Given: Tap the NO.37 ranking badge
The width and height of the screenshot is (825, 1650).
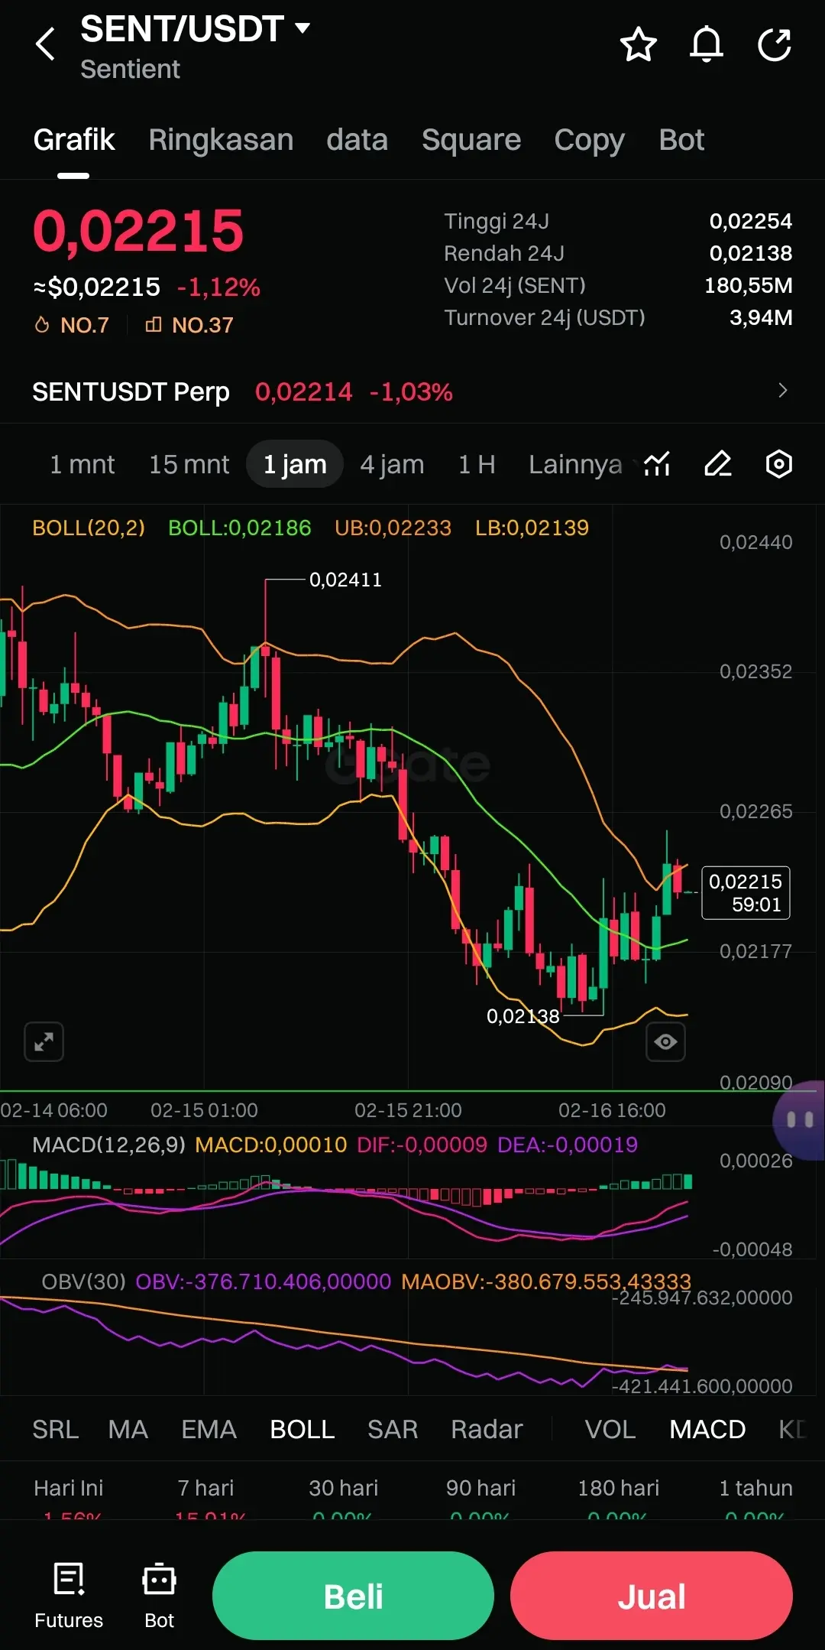Looking at the screenshot, I should pos(189,325).
